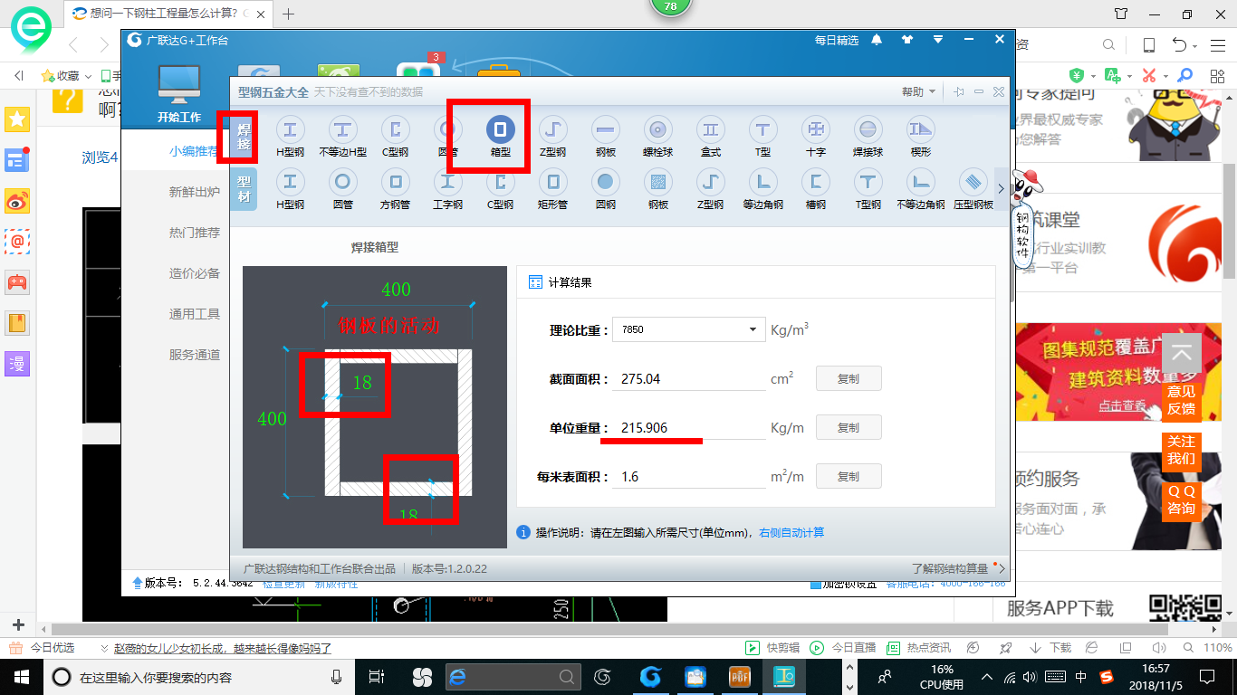Select 钢板 in the 型材 row

[x=658, y=189]
